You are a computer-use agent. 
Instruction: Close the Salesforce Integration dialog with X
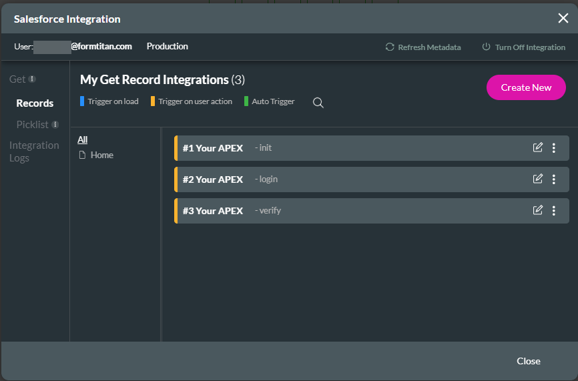pos(563,18)
